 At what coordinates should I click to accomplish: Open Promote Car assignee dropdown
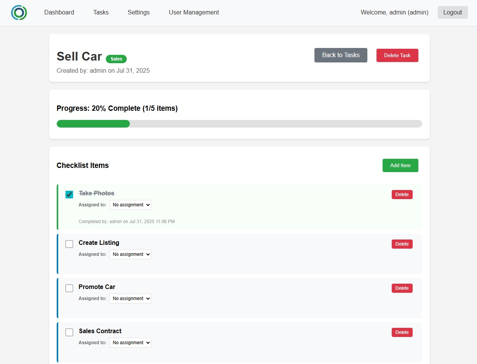(130, 299)
